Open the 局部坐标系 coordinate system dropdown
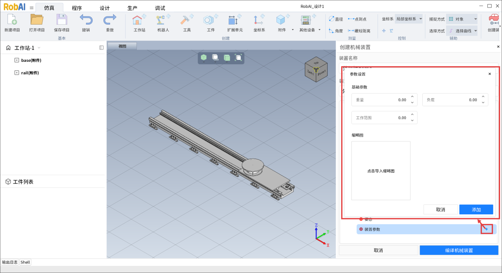 pyautogui.click(x=409, y=19)
